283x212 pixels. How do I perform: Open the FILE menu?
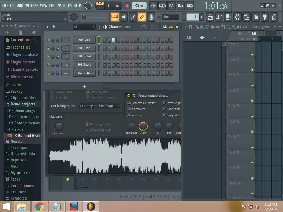point(5,6)
